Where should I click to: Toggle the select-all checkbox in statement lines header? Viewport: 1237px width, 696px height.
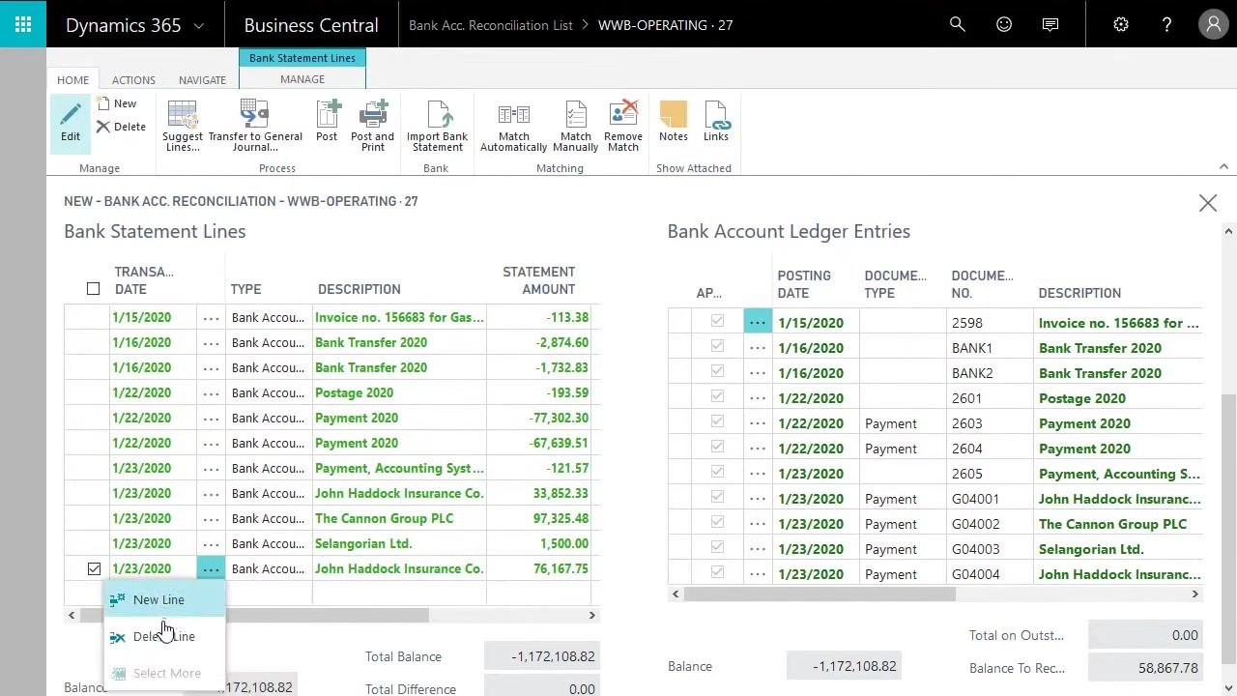click(x=93, y=288)
